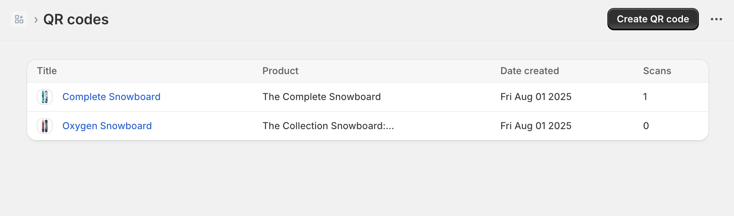Click the Complete Snowboard row's date created
The width and height of the screenshot is (734, 216).
(536, 97)
